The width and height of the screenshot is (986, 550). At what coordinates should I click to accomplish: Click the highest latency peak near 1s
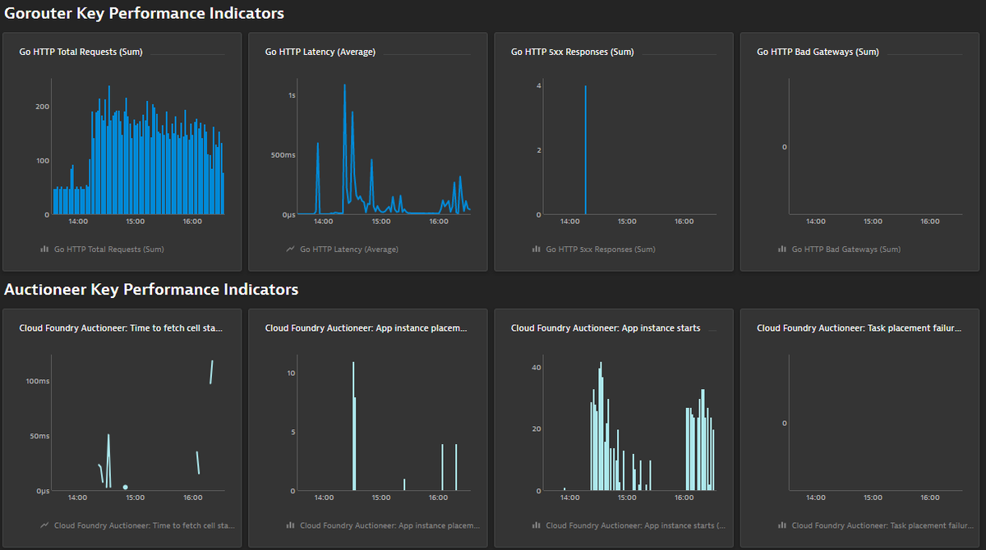click(x=344, y=86)
